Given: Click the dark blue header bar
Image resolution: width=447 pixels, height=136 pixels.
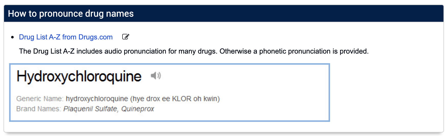Looking at the screenshot, I should point(224,13).
